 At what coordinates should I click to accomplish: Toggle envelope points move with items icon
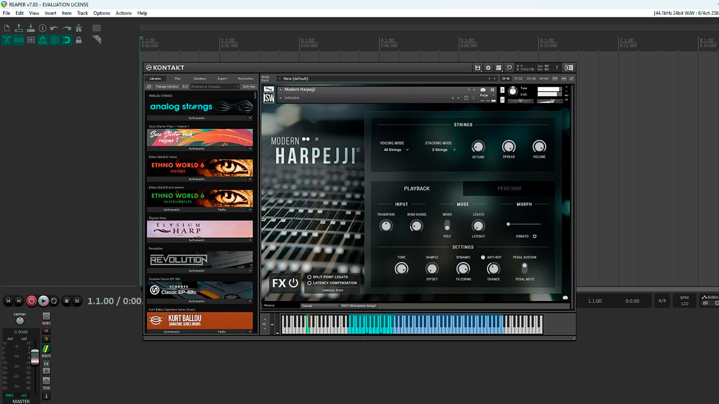coord(43,40)
